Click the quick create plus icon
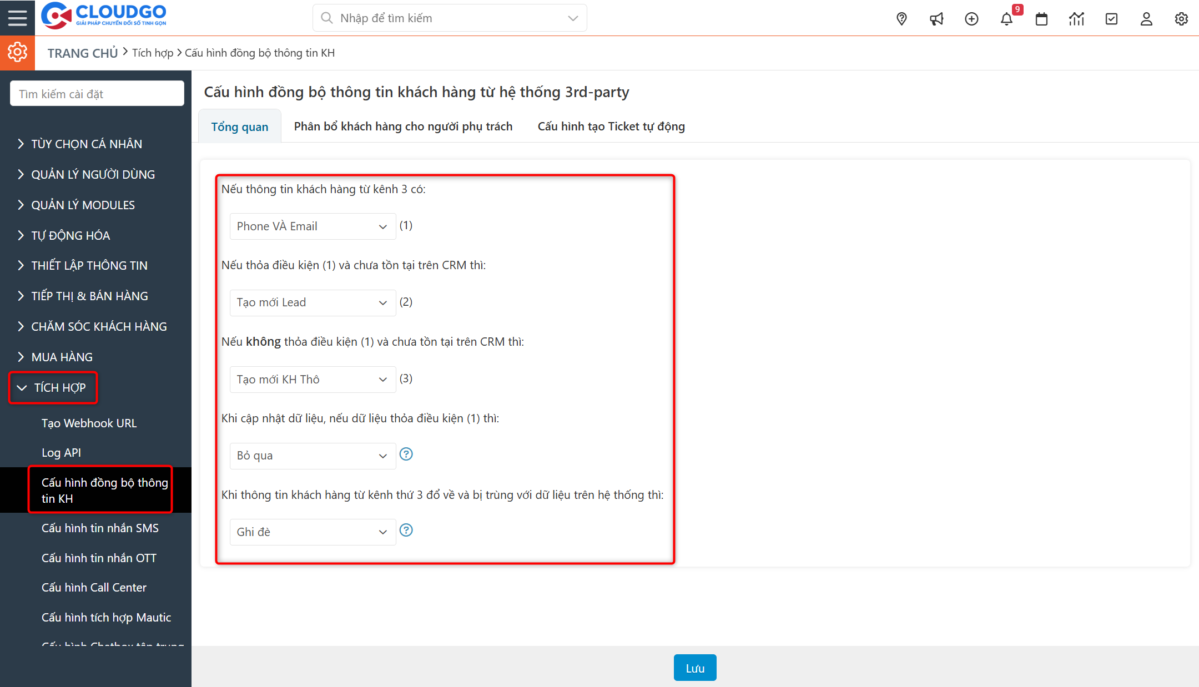The height and width of the screenshot is (687, 1199). coord(971,18)
